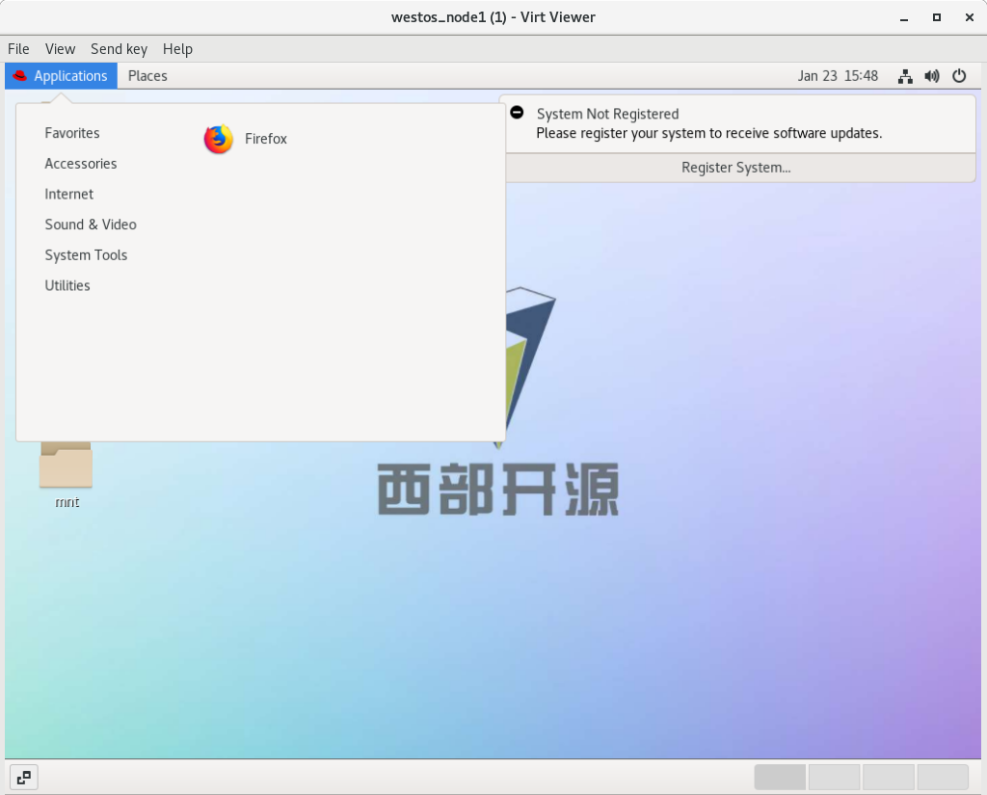
Task: Maximize the Virt Viewer window
Action: point(937,17)
